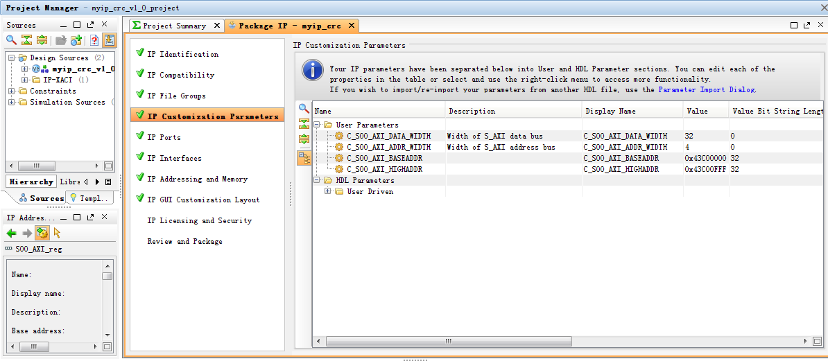Float the IP Address panel

coord(90,218)
